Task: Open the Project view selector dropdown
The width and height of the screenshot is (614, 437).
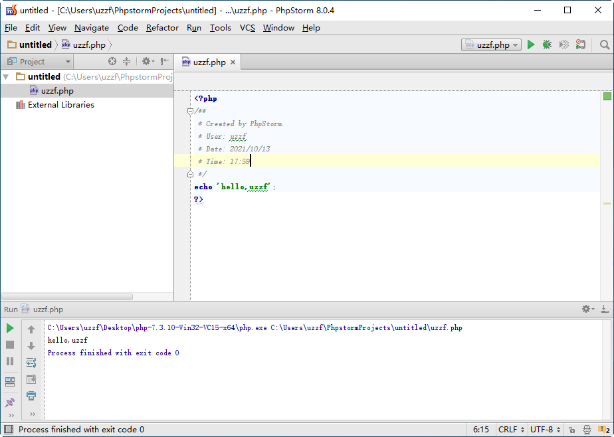Action: [39, 61]
